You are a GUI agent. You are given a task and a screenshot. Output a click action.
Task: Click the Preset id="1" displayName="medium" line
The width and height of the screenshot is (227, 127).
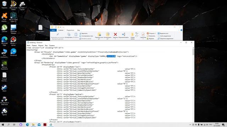coord(66,94)
